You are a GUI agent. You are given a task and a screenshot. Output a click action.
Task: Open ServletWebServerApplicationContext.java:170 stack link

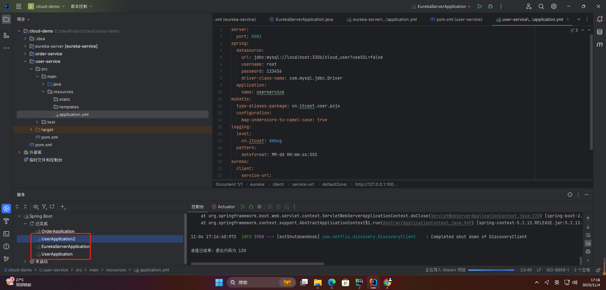click(x=485, y=216)
